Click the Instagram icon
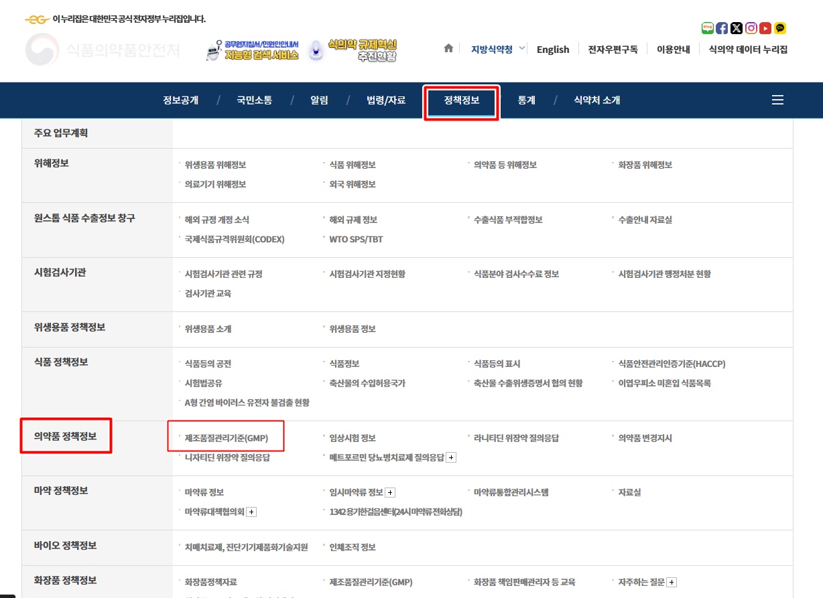The image size is (823, 598). click(751, 28)
